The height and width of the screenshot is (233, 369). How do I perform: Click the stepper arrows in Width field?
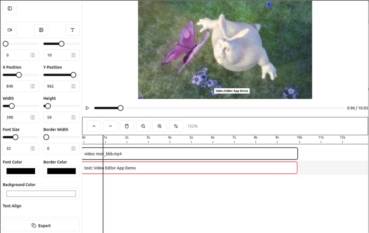(33, 117)
